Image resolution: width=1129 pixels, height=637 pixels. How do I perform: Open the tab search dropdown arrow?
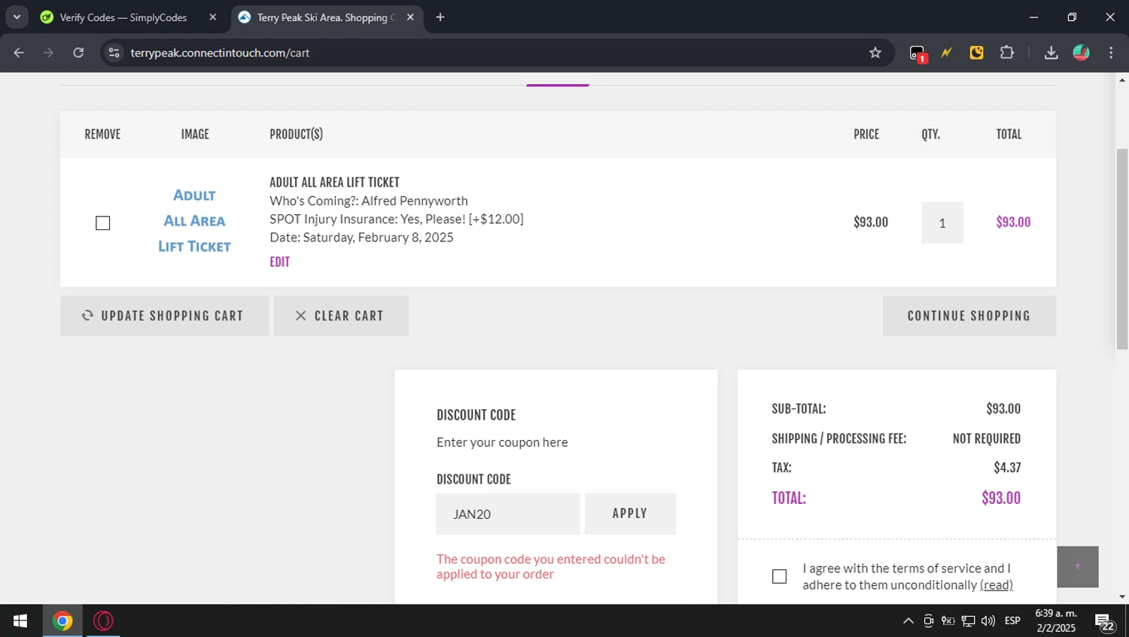pos(17,17)
